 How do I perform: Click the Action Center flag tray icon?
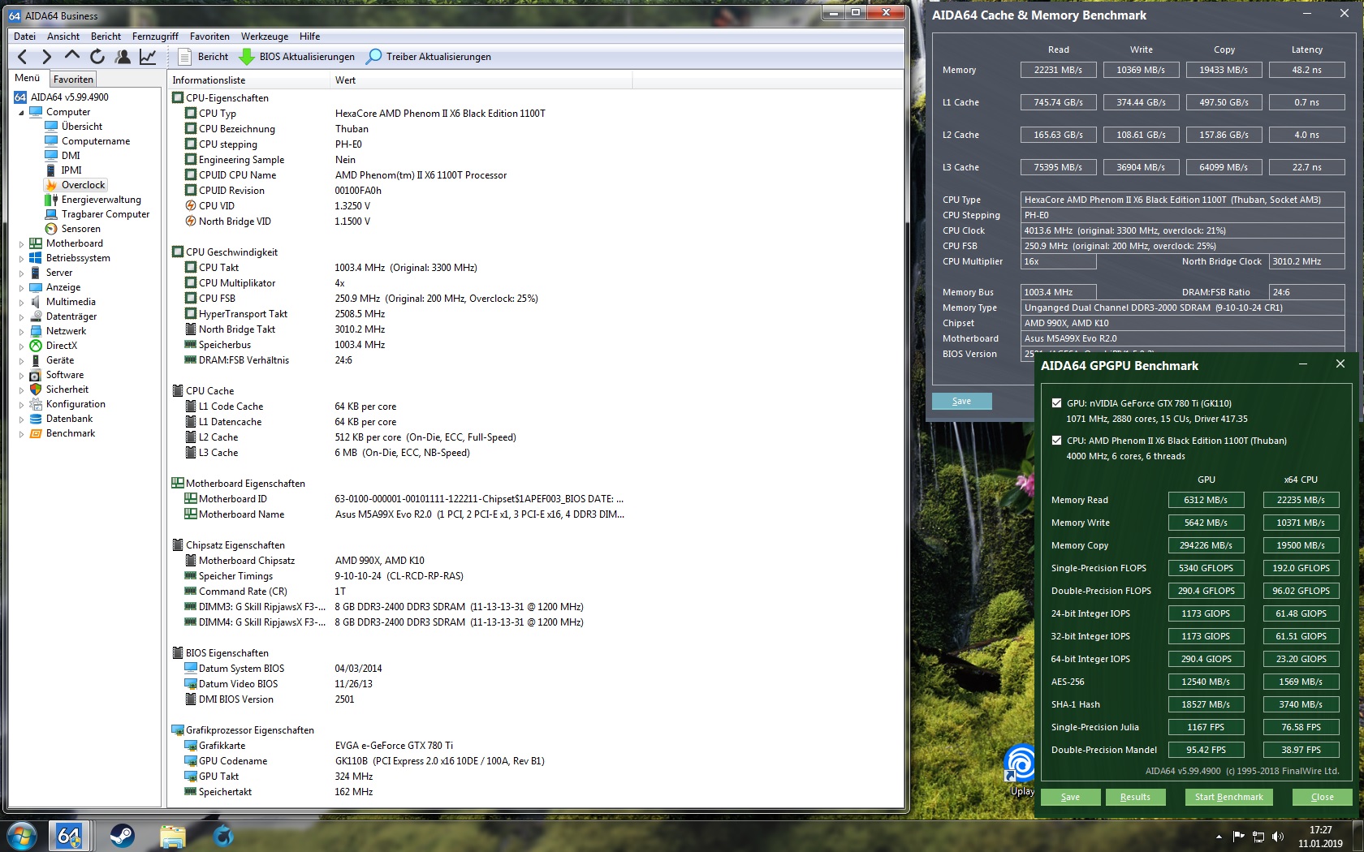pos(1238,837)
